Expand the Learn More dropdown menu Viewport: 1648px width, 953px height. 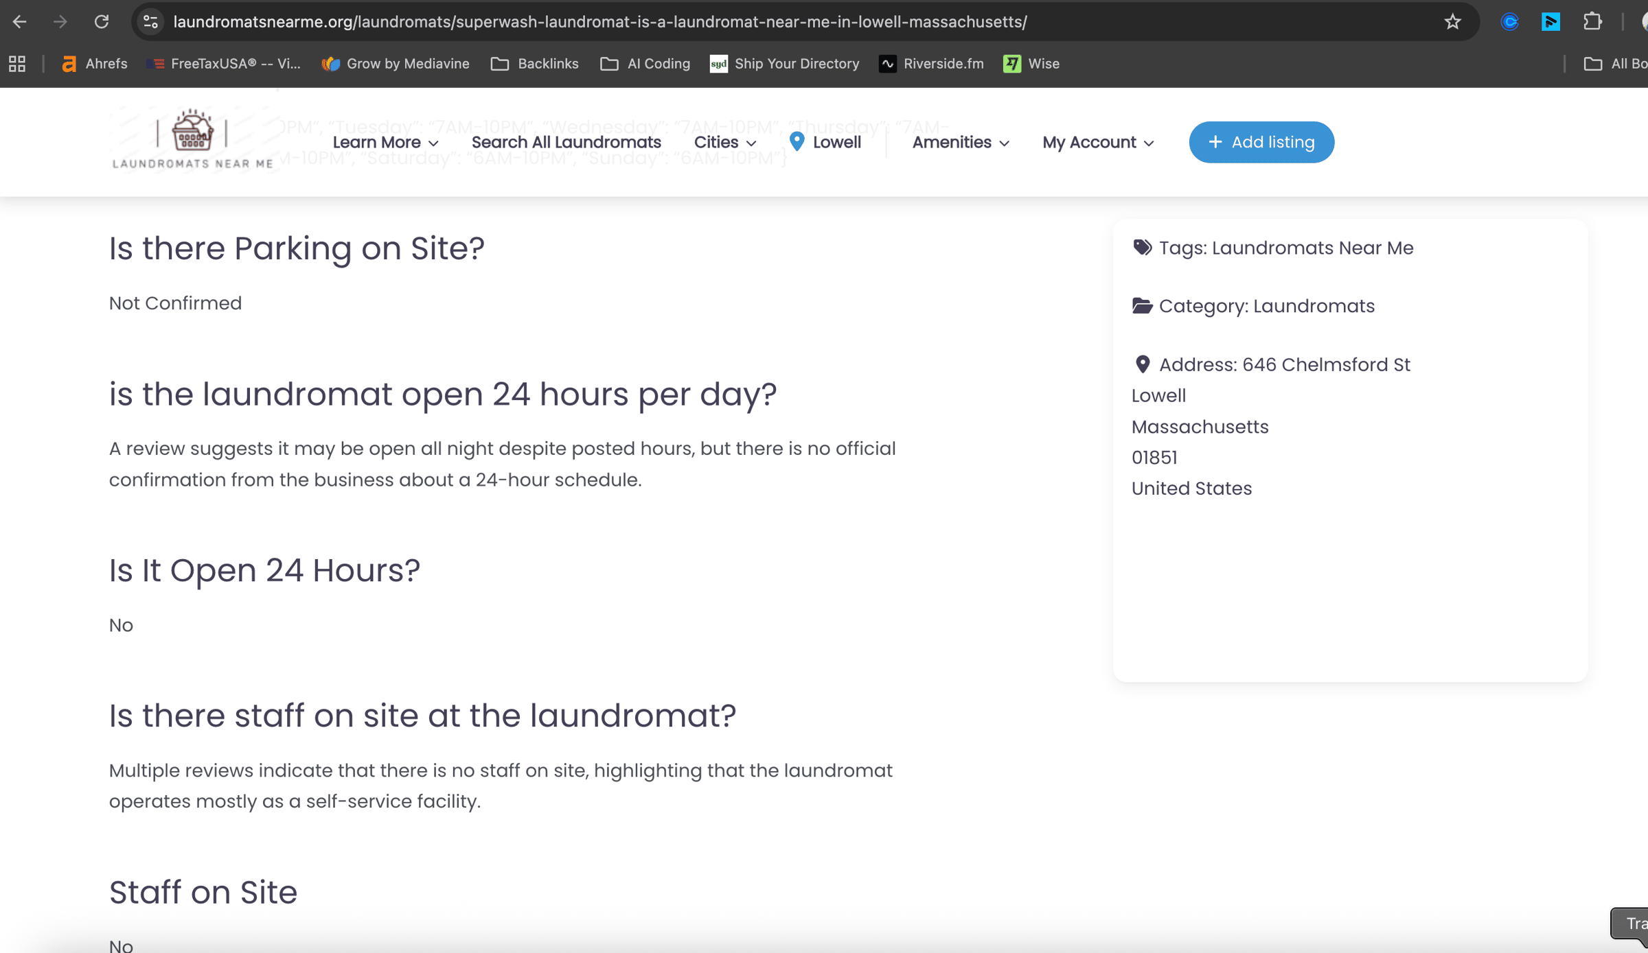385,142
